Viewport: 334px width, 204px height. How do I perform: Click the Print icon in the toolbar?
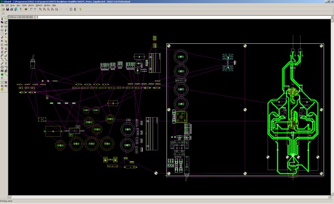[x=11, y=9]
